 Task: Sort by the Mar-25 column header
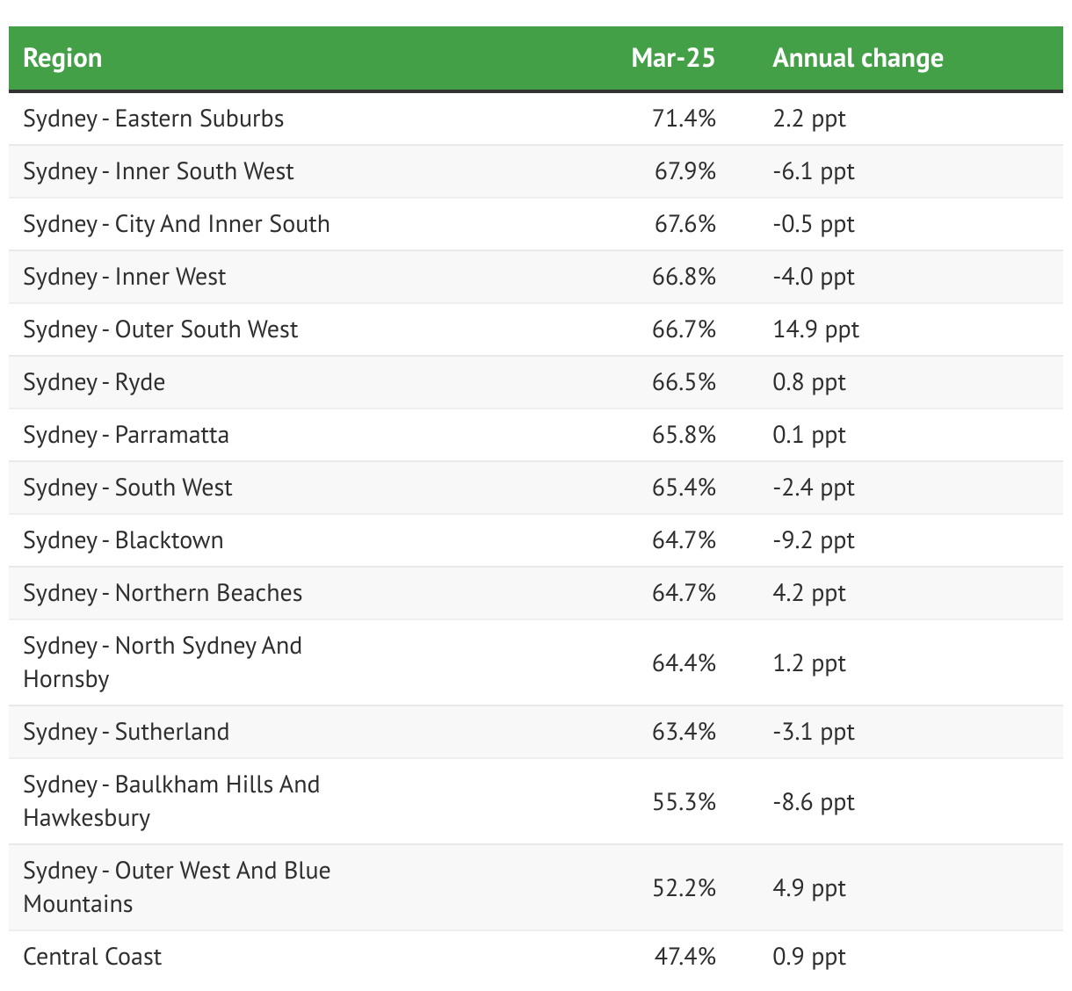tap(673, 58)
